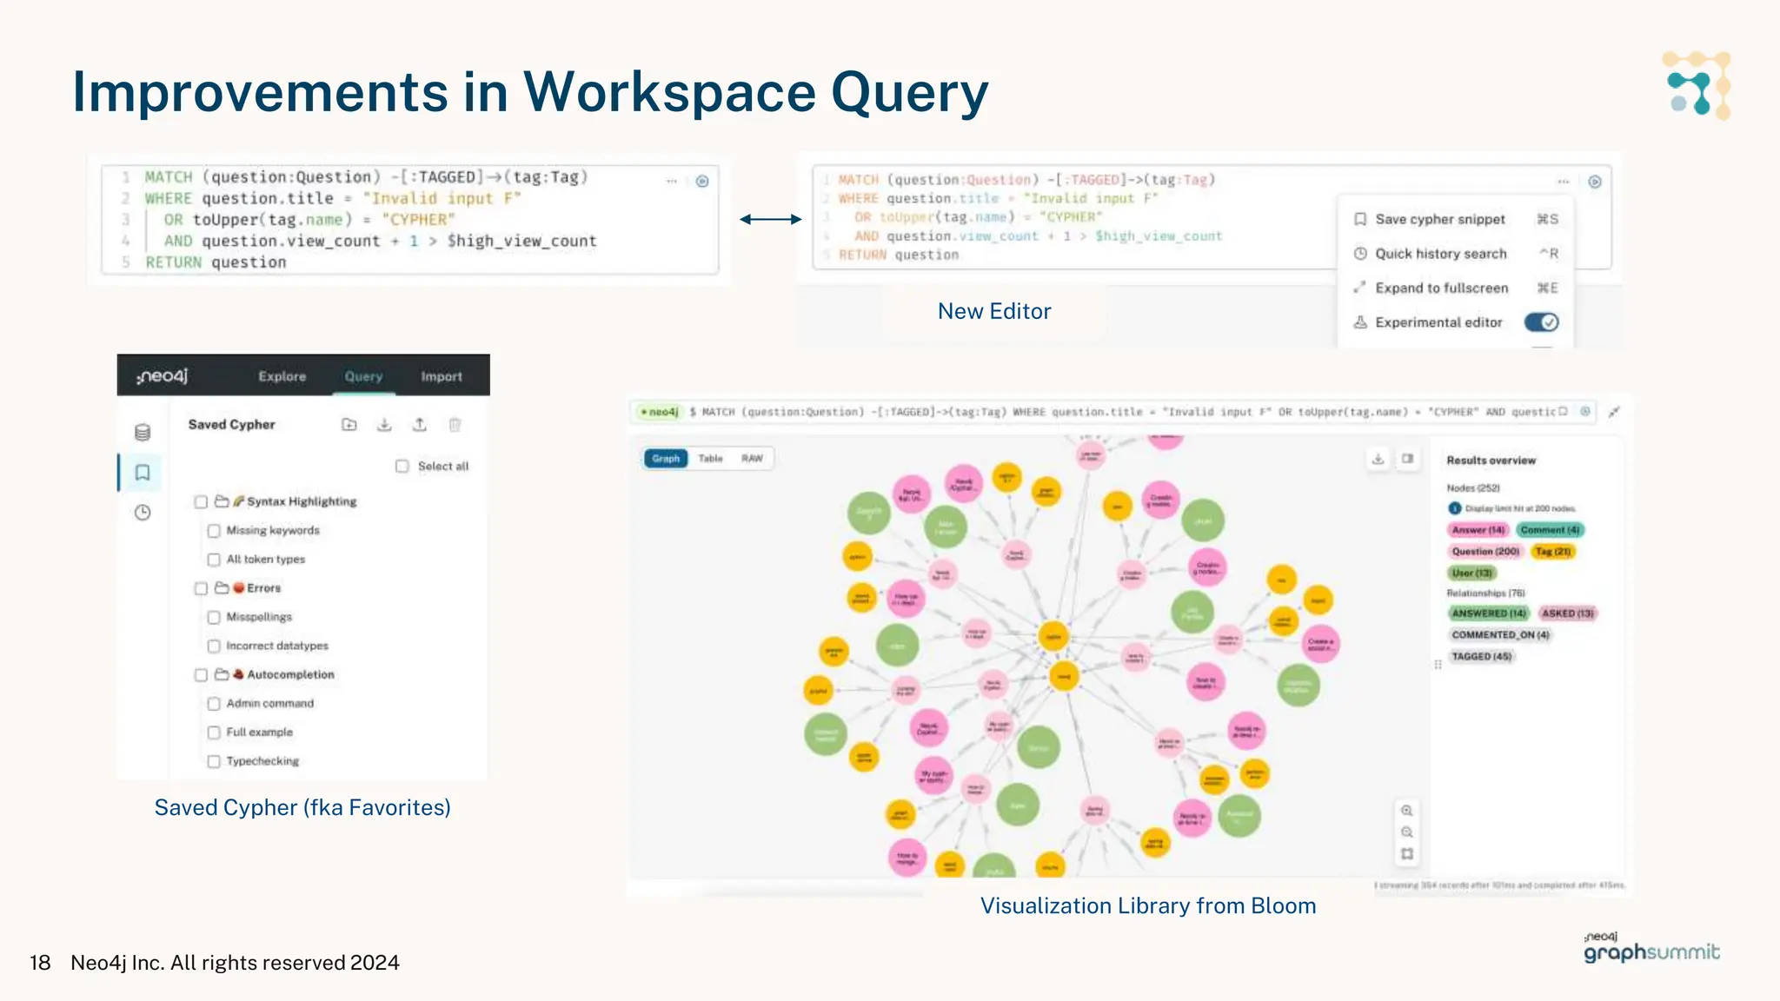
Task: Select the Graph result view
Action: 666,458
